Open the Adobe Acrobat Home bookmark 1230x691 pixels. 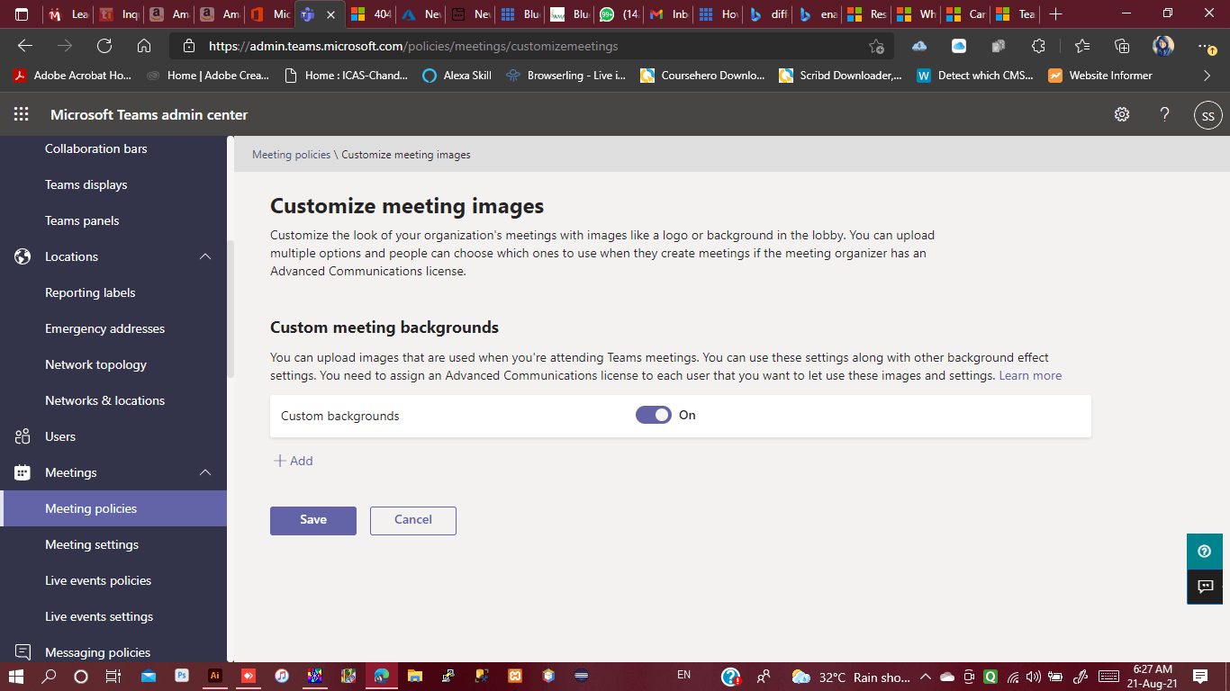[x=72, y=76]
